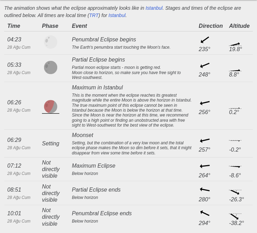Click the Altitude column header

(239, 26)
